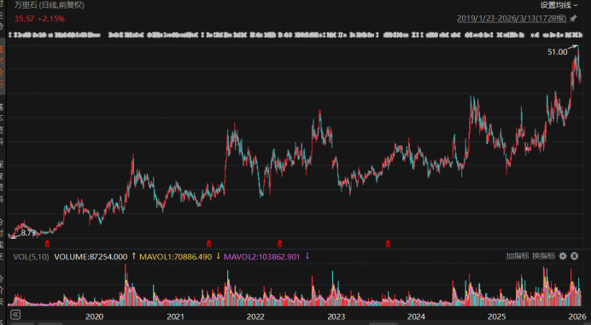Click the red S marker before 2020

[x=47, y=244]
